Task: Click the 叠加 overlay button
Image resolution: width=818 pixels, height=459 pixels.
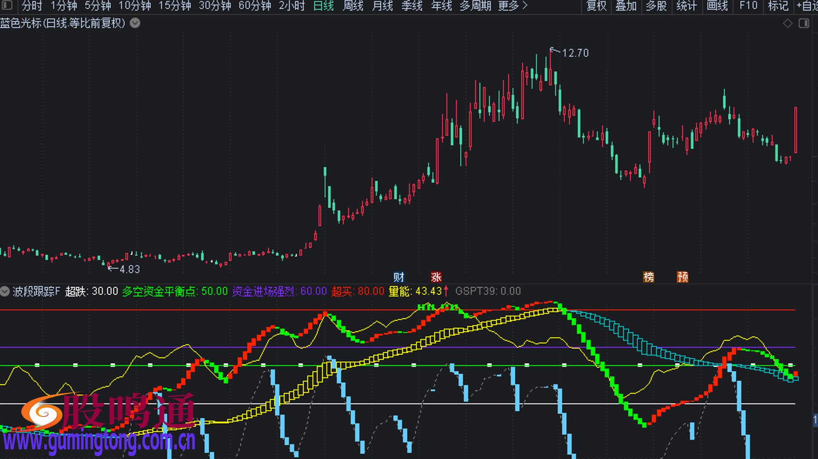Action: click(626, 6)
